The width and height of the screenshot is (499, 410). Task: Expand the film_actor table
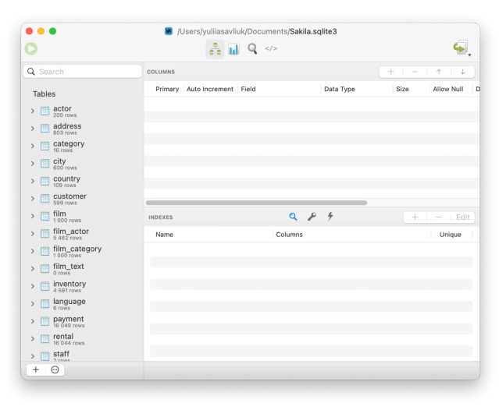click(33, 233)
